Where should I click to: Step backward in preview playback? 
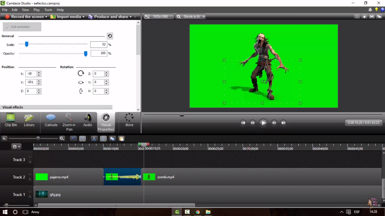(253, 123)
